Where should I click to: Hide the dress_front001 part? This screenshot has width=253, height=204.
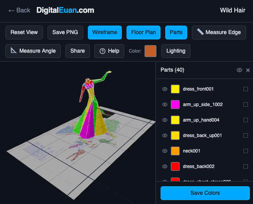164,89
